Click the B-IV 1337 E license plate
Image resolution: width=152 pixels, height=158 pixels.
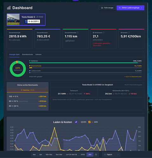(x=32, y=21)
